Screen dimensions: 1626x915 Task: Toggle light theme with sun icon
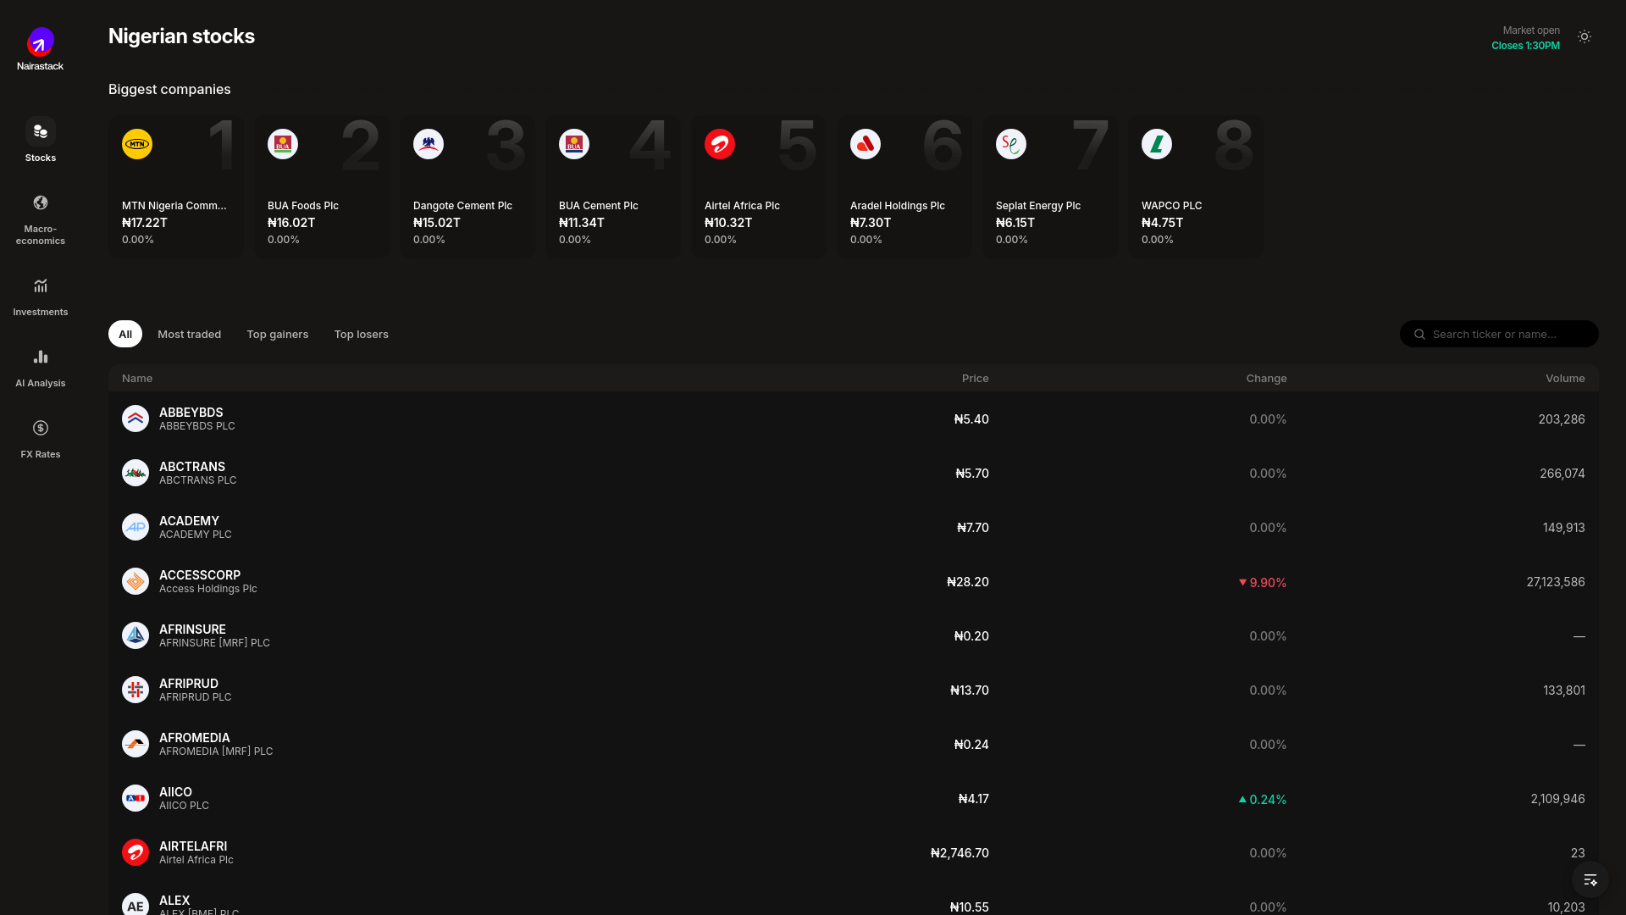1585,36
